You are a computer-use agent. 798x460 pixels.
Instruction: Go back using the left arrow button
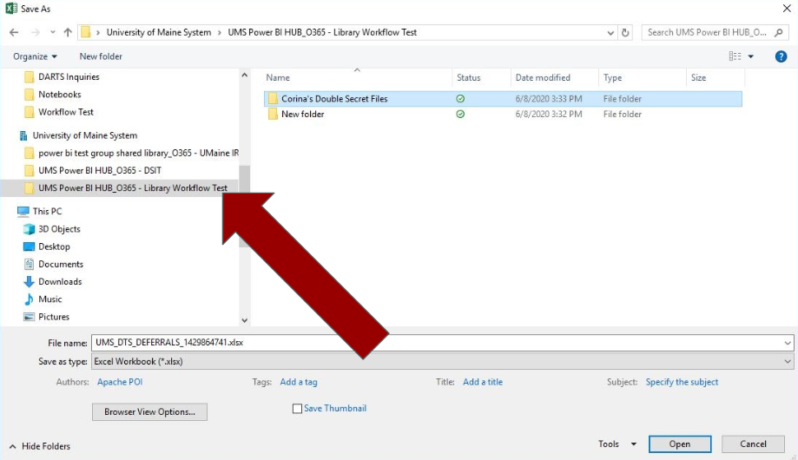point(14,33)
